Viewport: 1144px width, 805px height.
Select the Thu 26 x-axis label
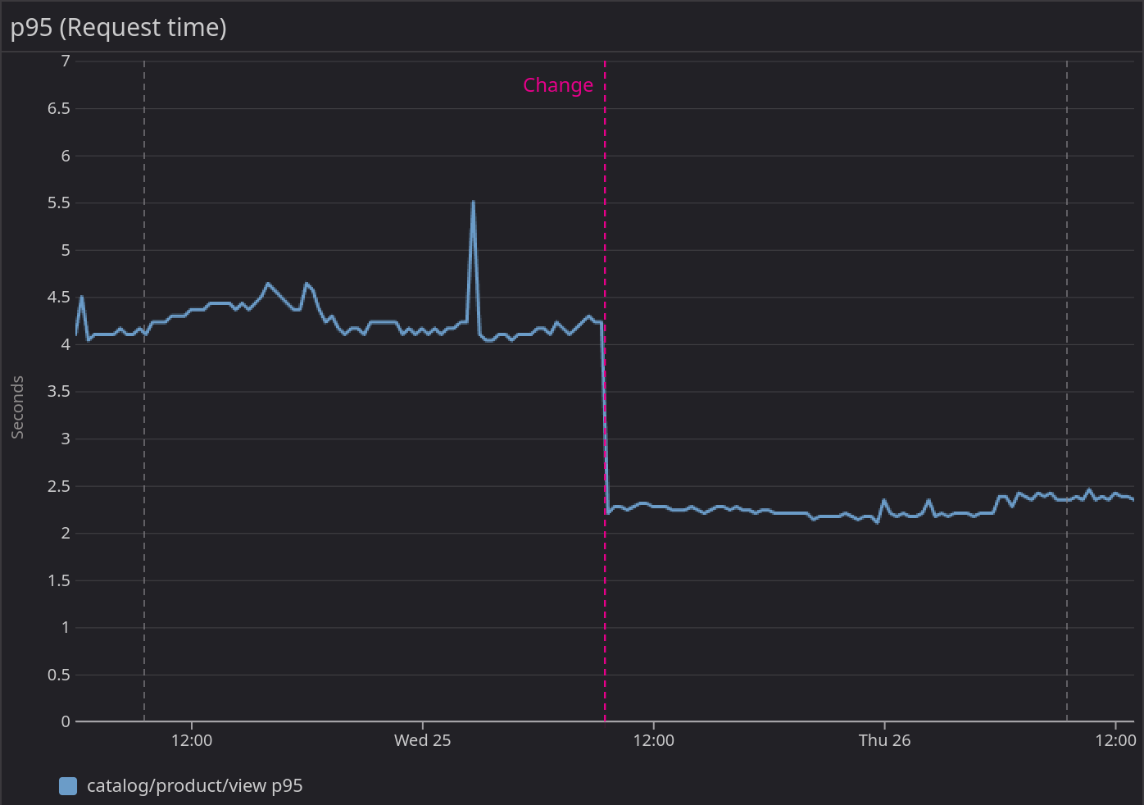coord(884,740)
